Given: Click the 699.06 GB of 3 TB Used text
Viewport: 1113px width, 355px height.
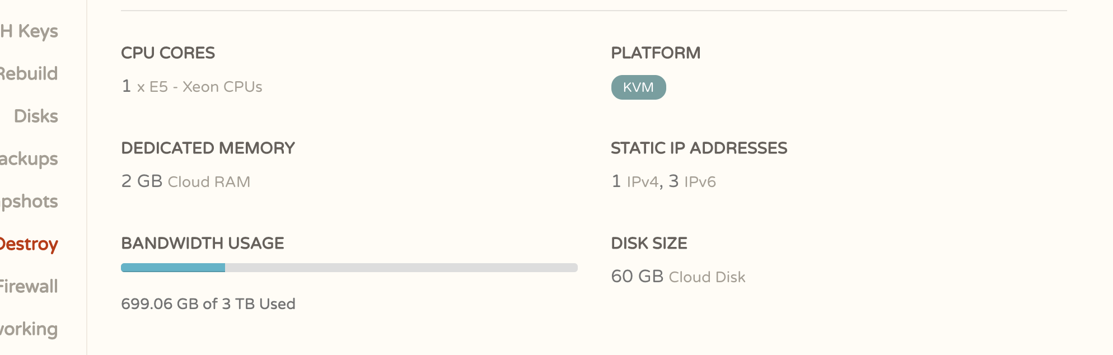Looking at the screenshot, I should pyautogui.click(x=208, y=304).
